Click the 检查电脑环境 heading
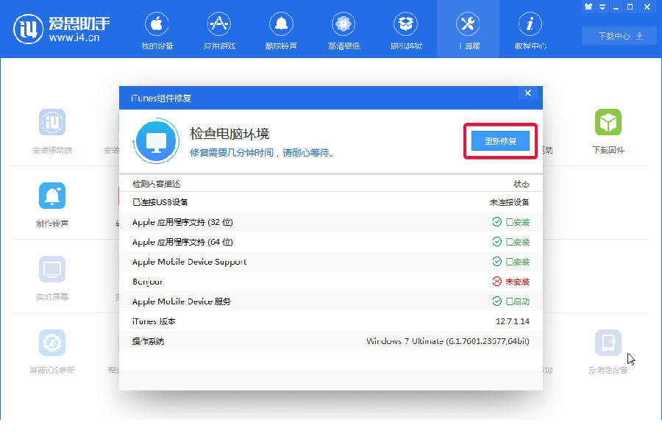This screenshot has width=662, height=436. pos(229,134)
